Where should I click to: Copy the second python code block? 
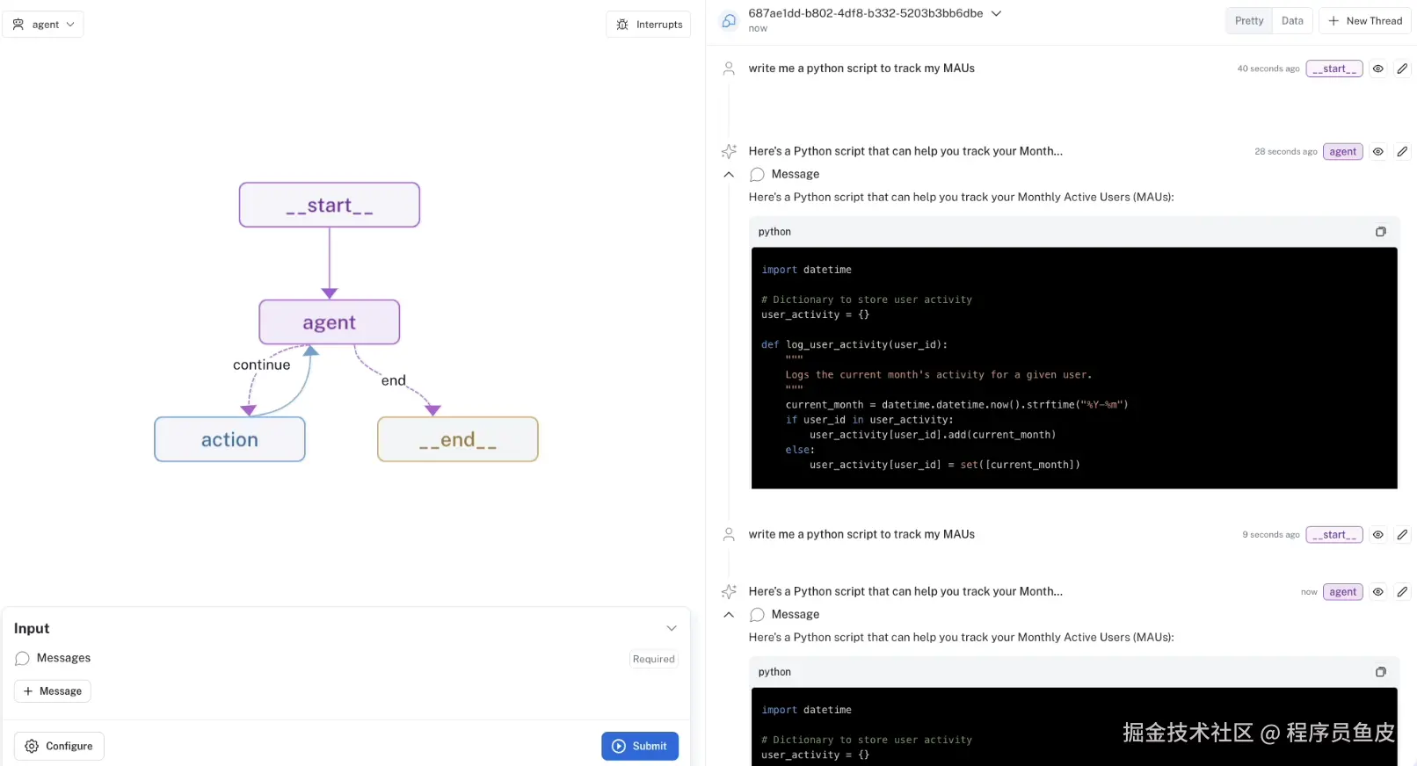coord(1380,672)
